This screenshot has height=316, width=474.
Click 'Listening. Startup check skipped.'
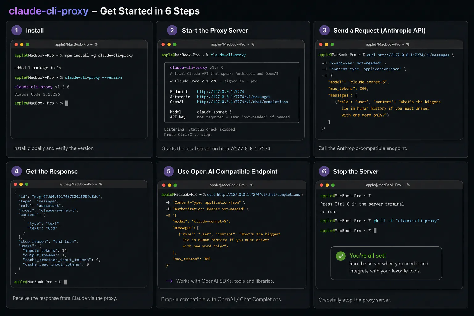pos(200,130)
